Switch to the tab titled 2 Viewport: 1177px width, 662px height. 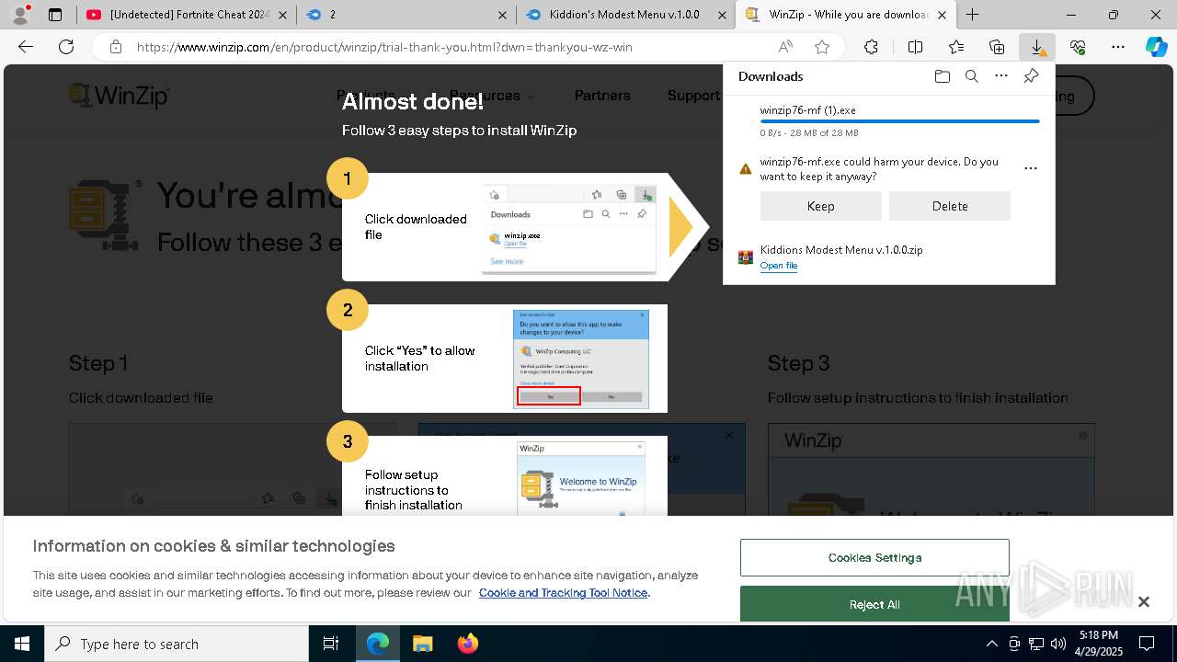[x=406, y=15]
